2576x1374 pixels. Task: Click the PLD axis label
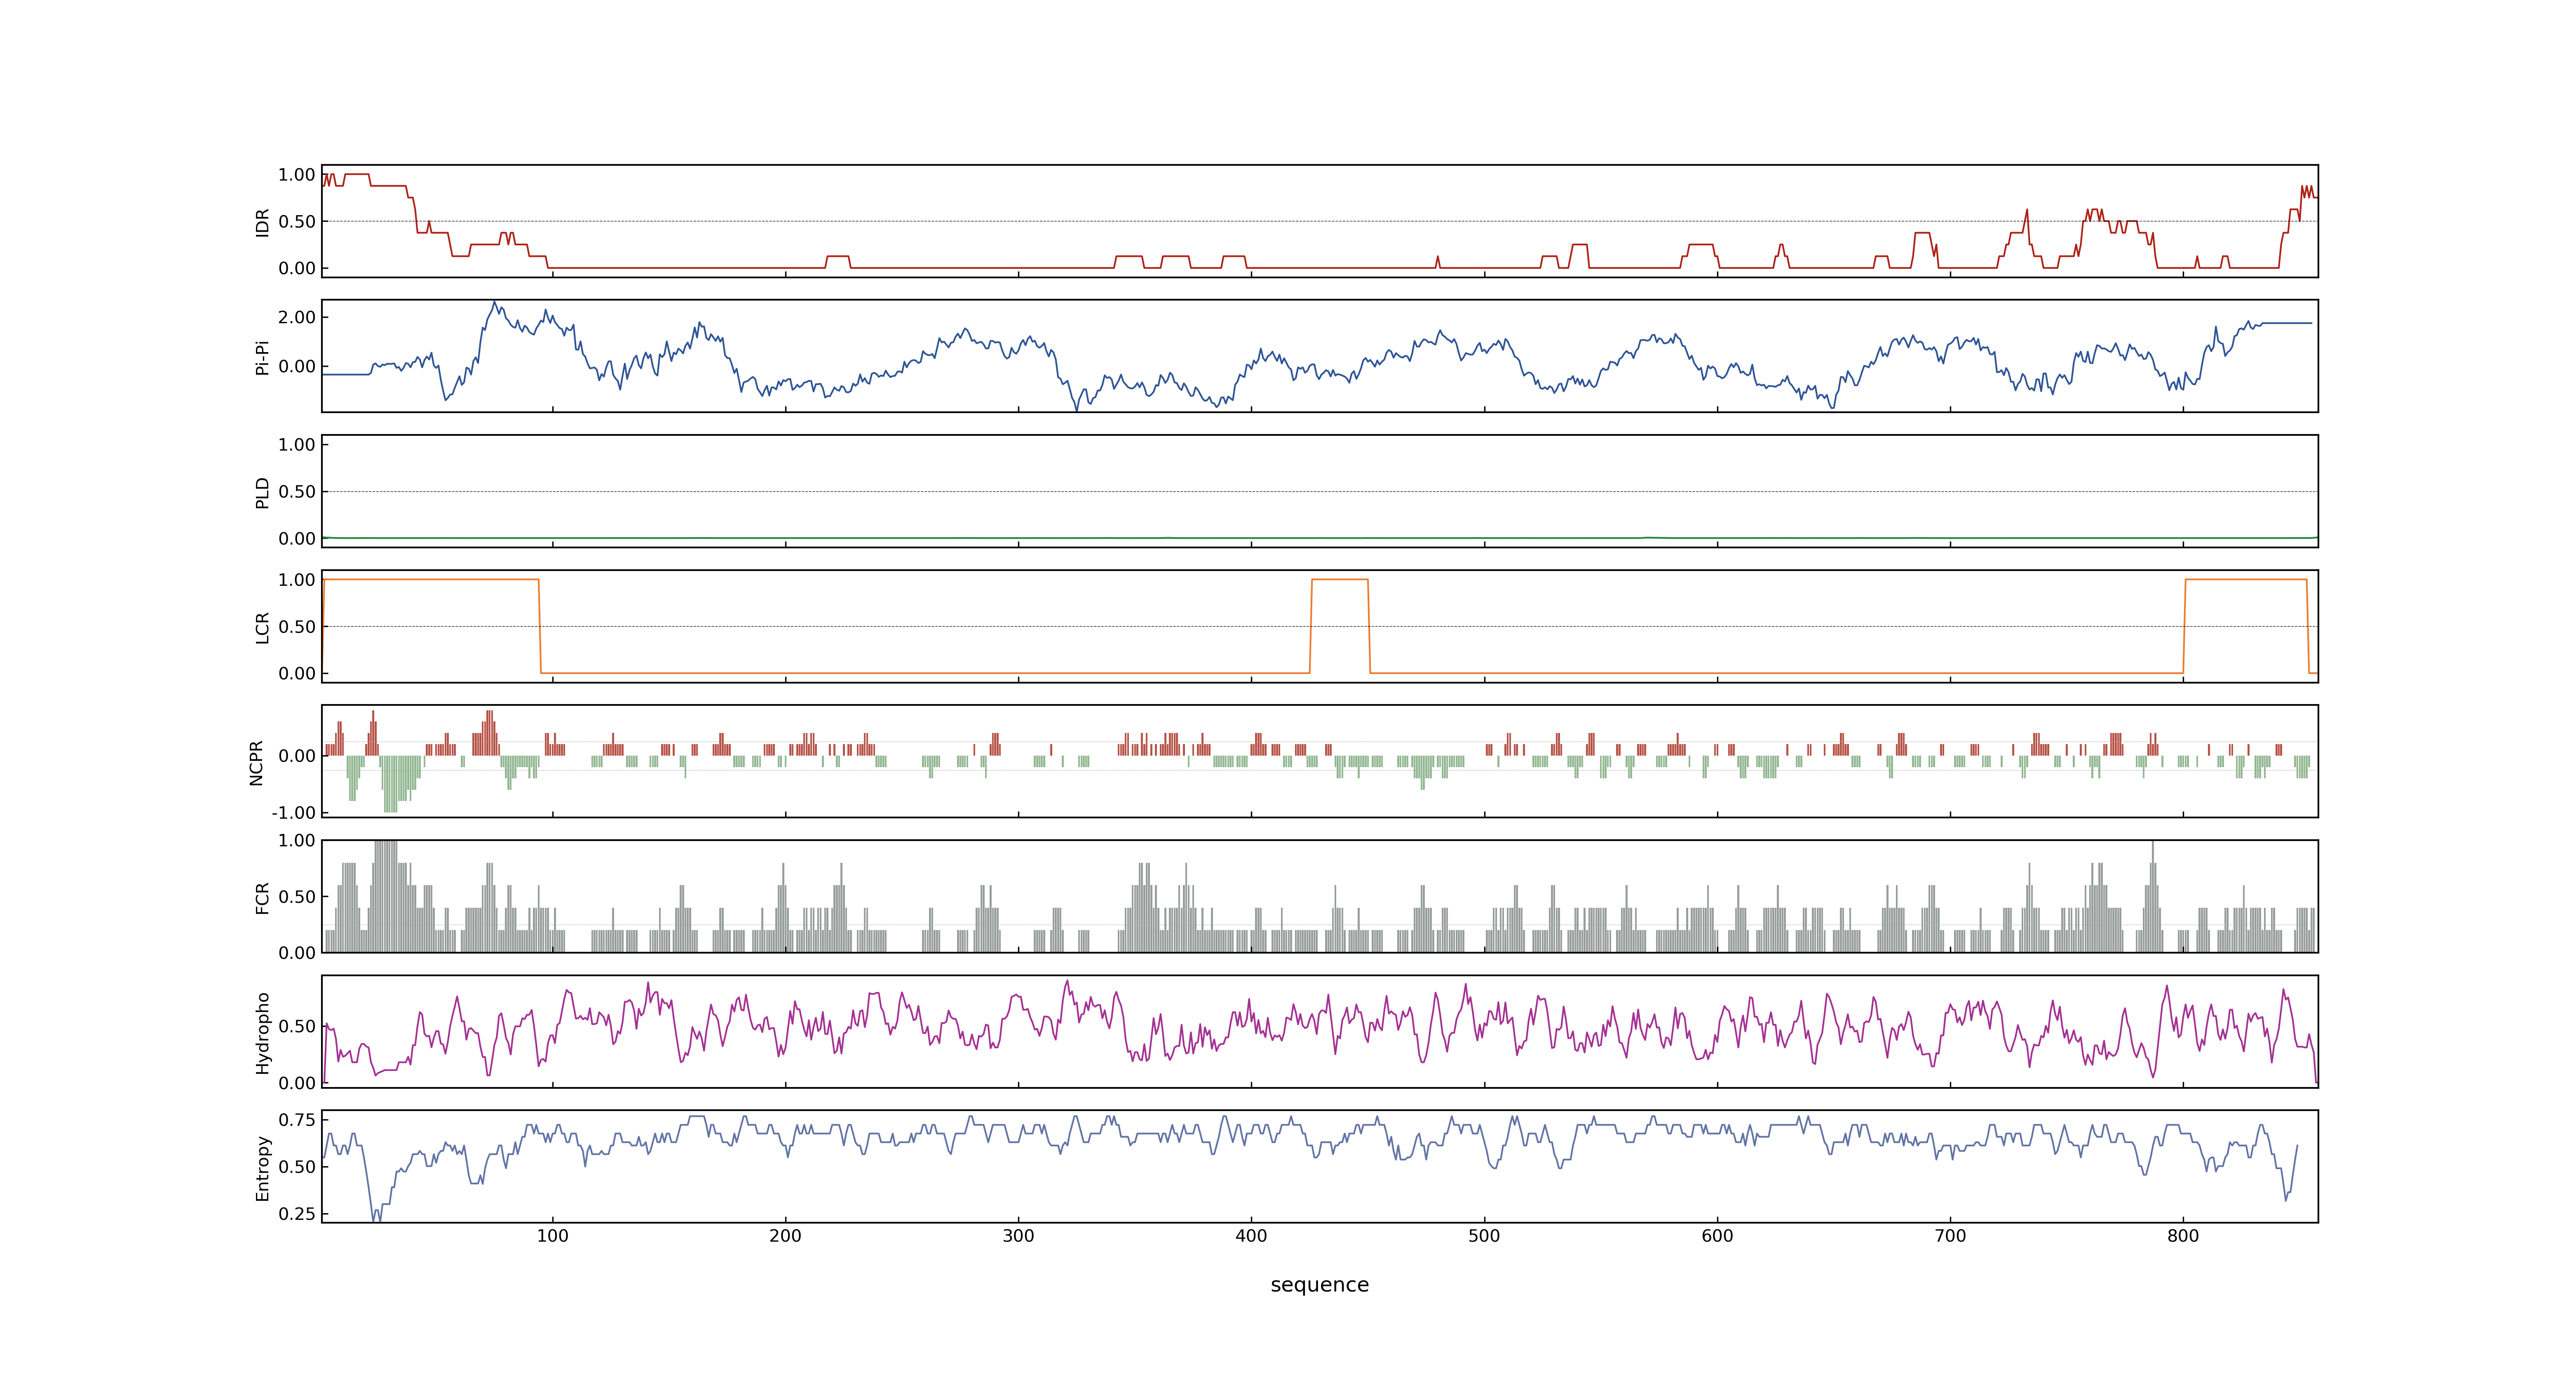(x=263, y=492)
